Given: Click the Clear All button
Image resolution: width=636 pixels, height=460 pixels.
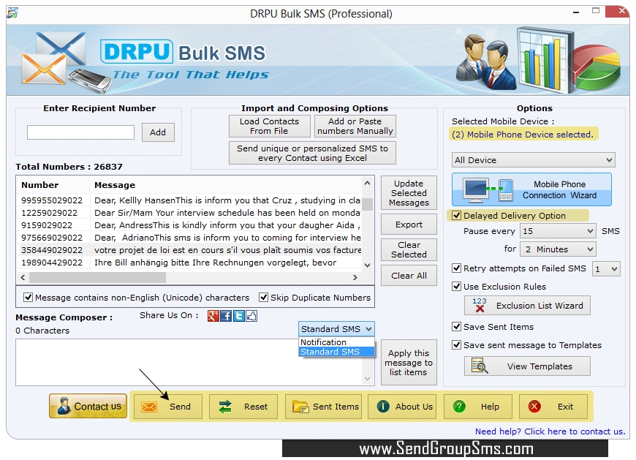Looking at the screenshot, I should pos(409,276).
